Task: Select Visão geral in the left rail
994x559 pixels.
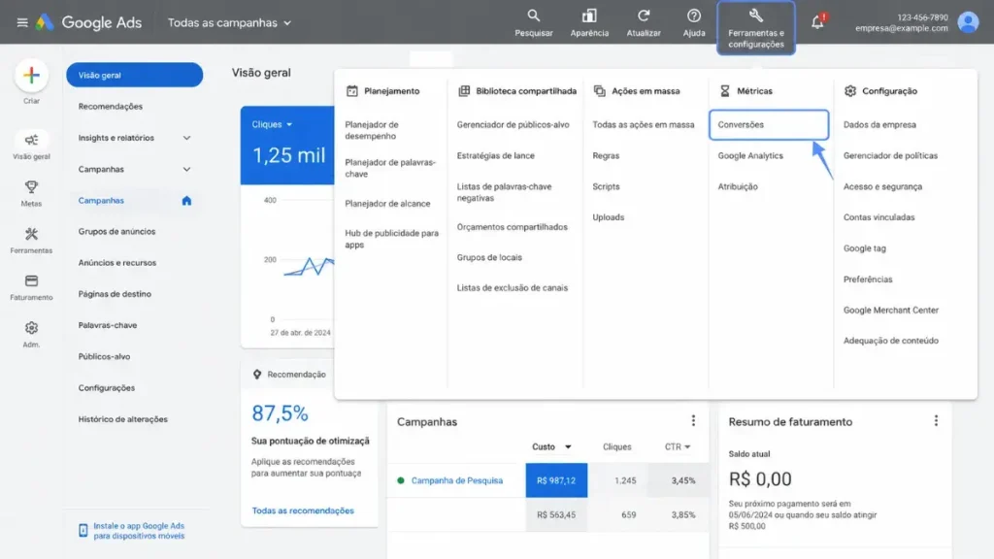Action: tap(31, 146)
